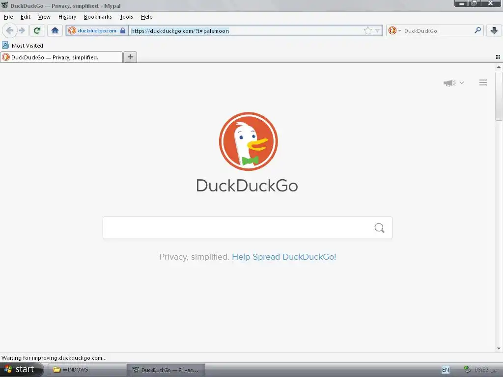Click the vertical scrollbar thumb
This screenshot has height=377, width=503.
[x=499, y=96]
